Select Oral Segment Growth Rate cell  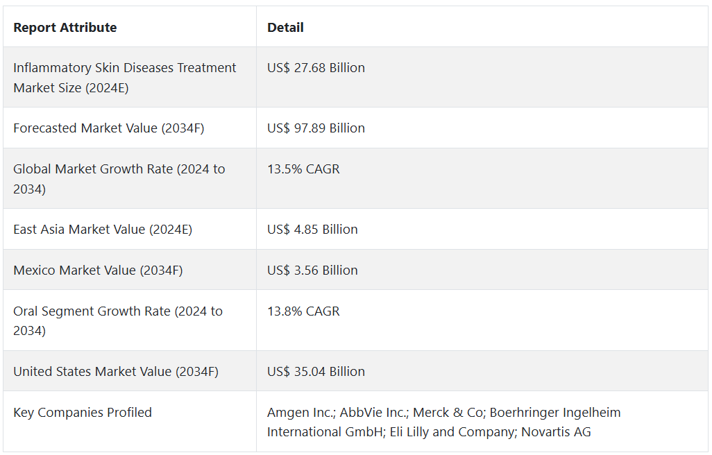coord(118,321)
